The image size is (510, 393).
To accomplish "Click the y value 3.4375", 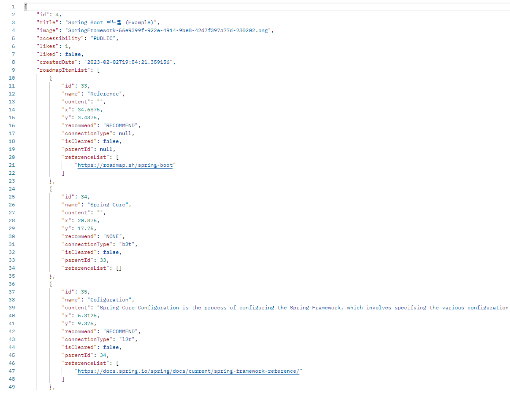I will (x=87, y=118).
